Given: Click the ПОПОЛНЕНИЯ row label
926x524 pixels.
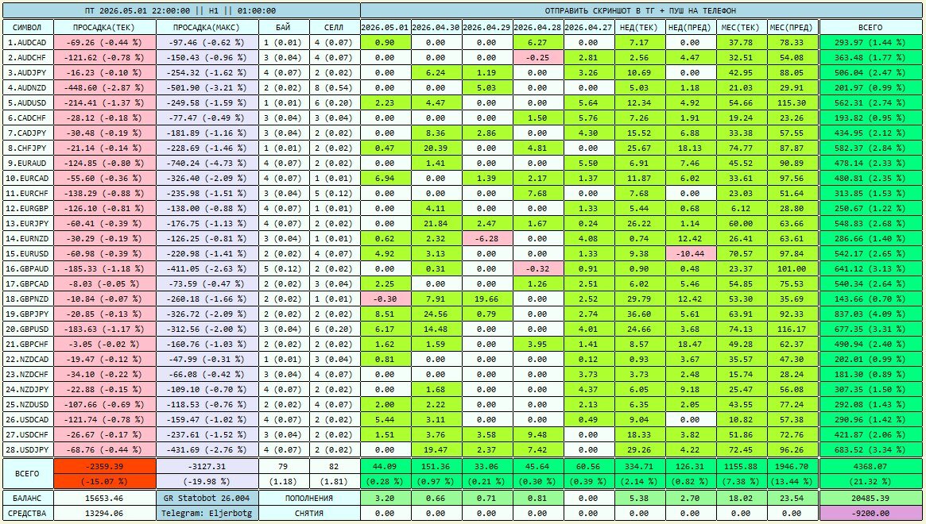Looking at the screenshot, I should click(x=309, y=498).
